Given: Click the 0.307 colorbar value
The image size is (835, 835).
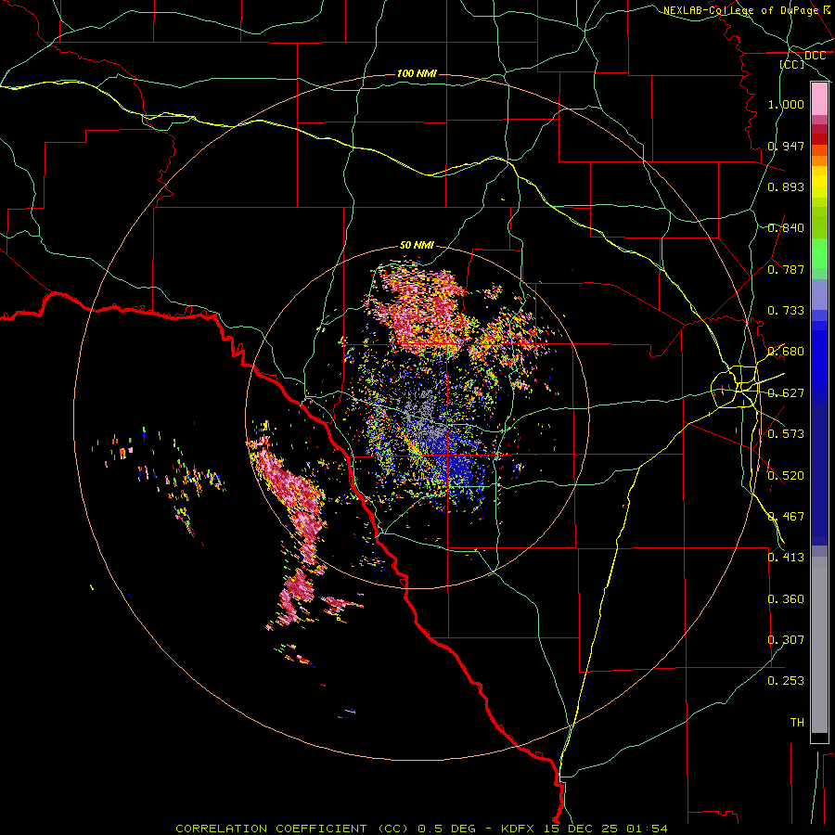Looking at the screenshot, I should 786,640.
